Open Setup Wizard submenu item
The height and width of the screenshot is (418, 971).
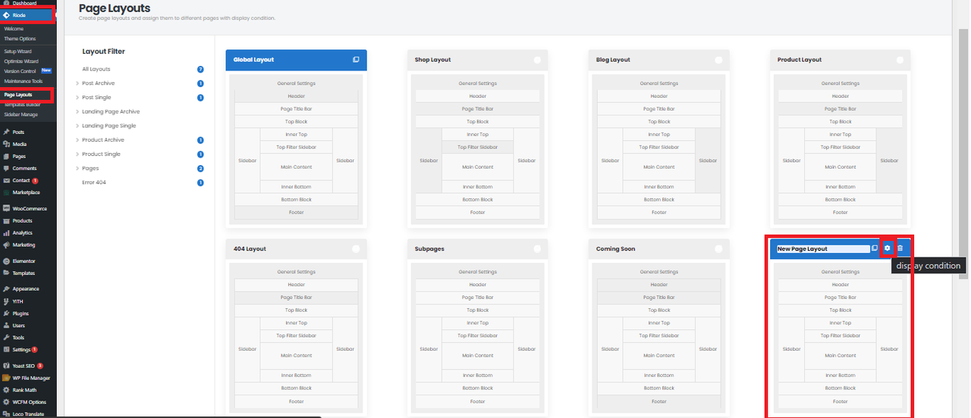point(18,51)
